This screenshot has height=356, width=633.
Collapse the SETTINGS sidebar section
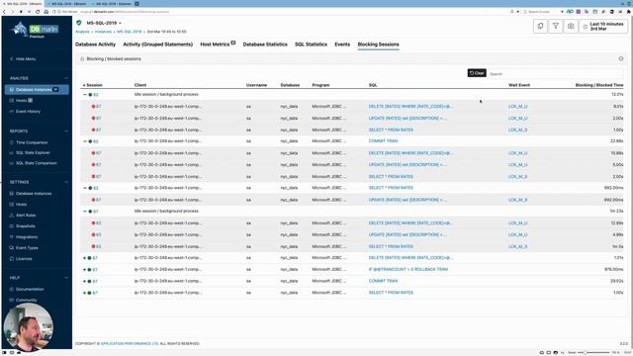(66, 182)
